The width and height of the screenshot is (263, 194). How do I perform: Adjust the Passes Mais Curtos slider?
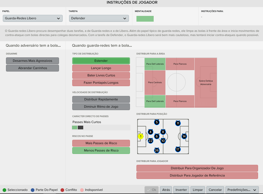[101, 128]
